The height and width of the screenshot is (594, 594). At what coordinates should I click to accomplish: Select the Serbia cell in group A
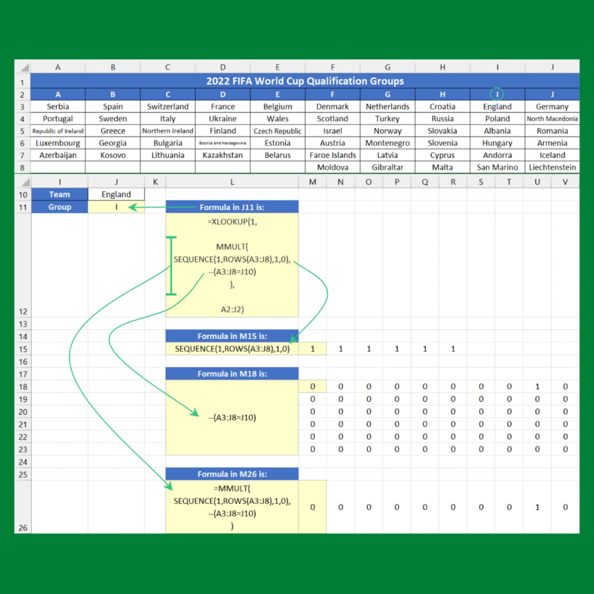[58, 107]
